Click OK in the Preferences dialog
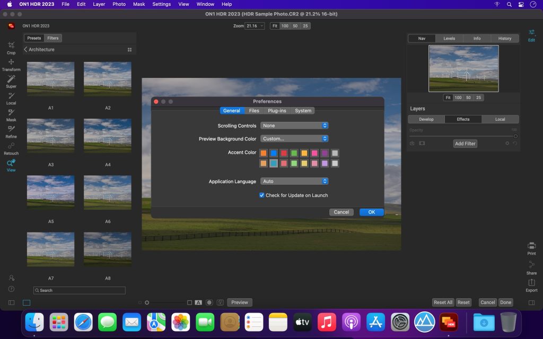 (371, 212)
